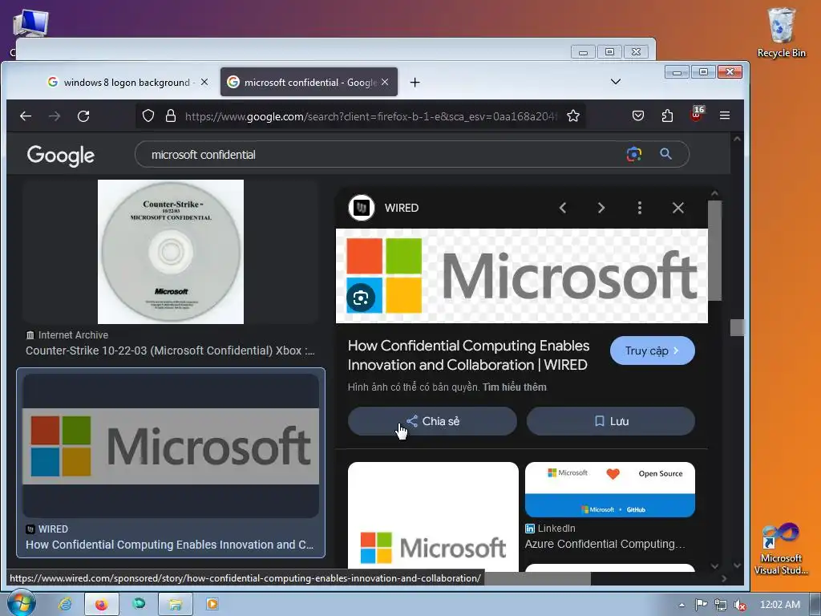Select the Microsoft Visual Studio desktop shortcut
The height and width of the screenshot is (616, 821).
781,549
